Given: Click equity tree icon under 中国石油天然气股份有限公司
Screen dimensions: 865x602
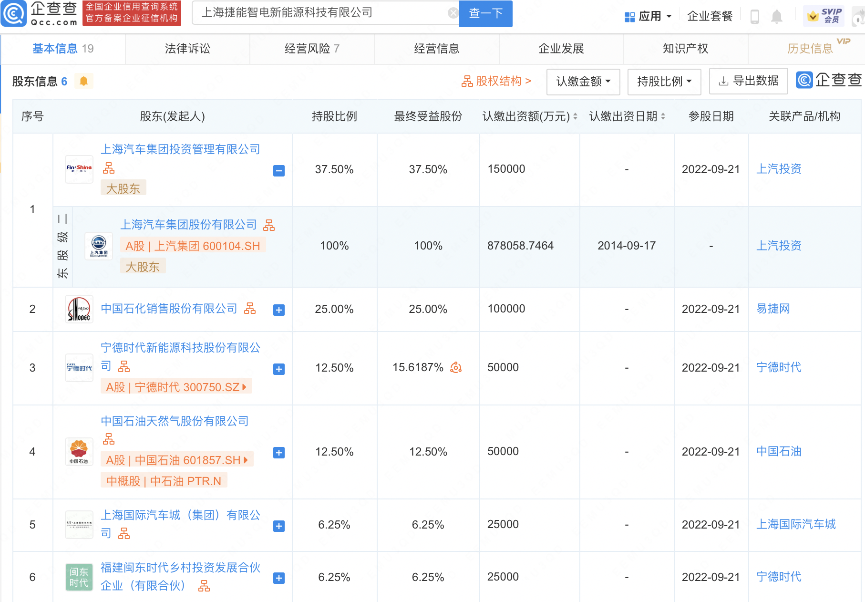Looking at the screenshot, I should pos(109,439).
